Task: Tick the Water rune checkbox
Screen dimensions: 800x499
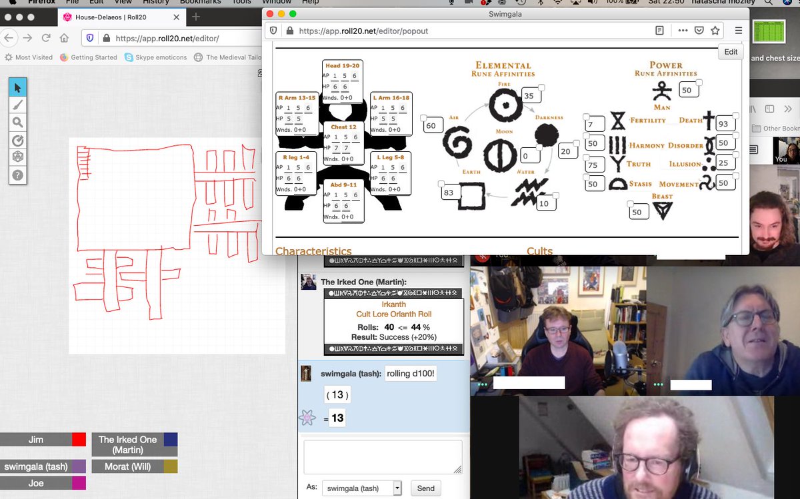Action: tap(556, 195)
